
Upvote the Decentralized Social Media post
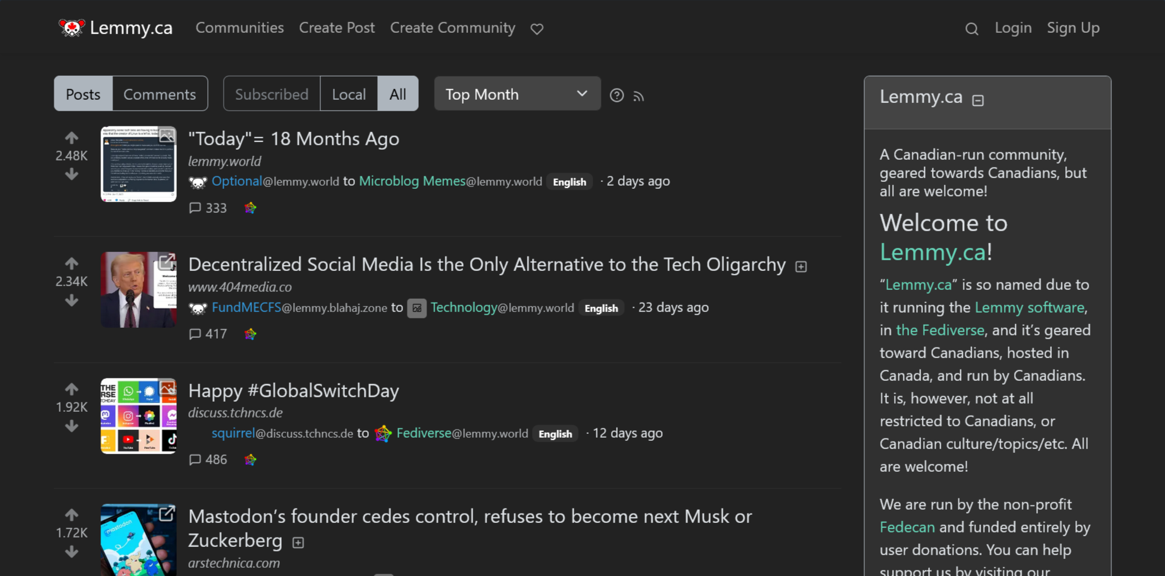(x=71, y=263)
